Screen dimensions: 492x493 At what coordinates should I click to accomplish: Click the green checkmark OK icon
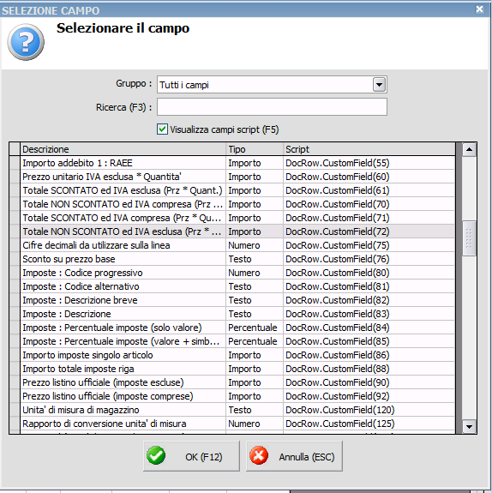tap(156, 456)
